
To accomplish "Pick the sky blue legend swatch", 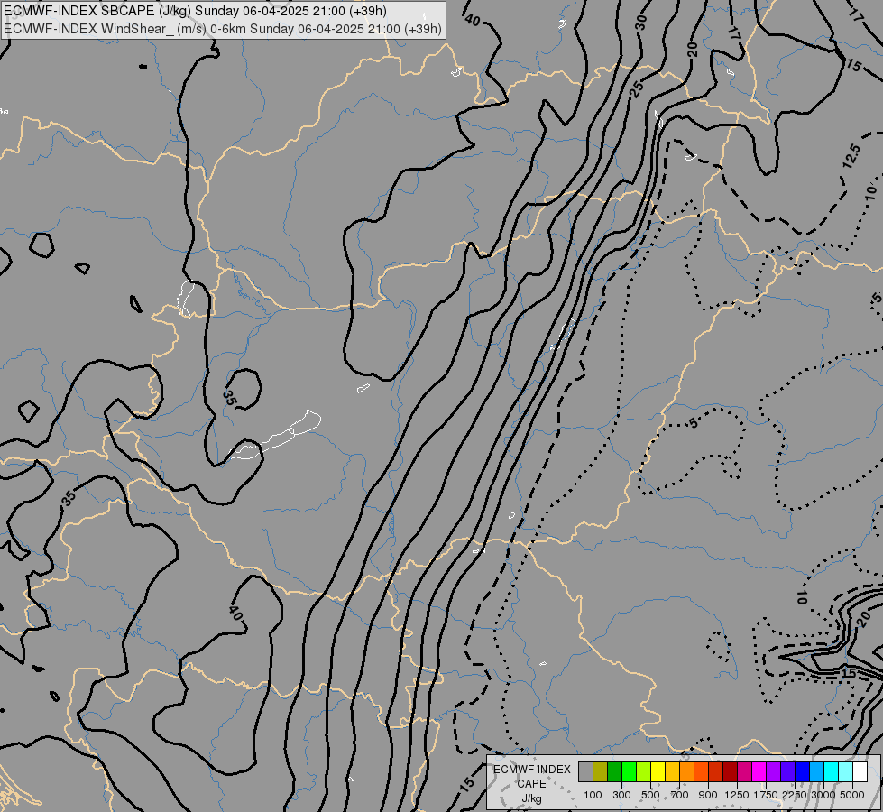I will pos(817,771).
